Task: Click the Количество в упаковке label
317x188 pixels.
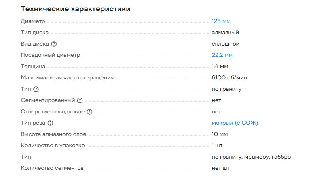Action: point(53,146)
